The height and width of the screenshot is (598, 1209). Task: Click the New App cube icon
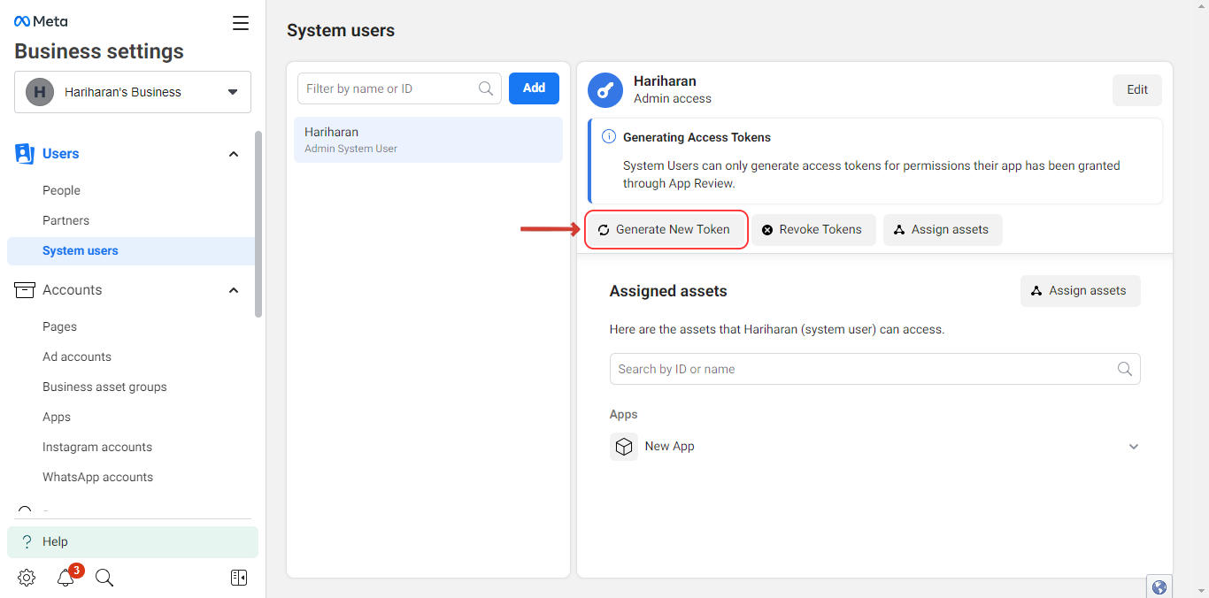click(x=624, y=447)
